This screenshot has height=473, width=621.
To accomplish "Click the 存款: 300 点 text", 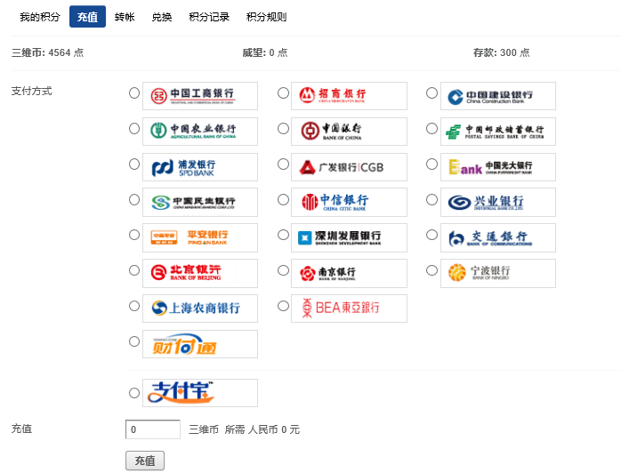I will click(502, 52).
